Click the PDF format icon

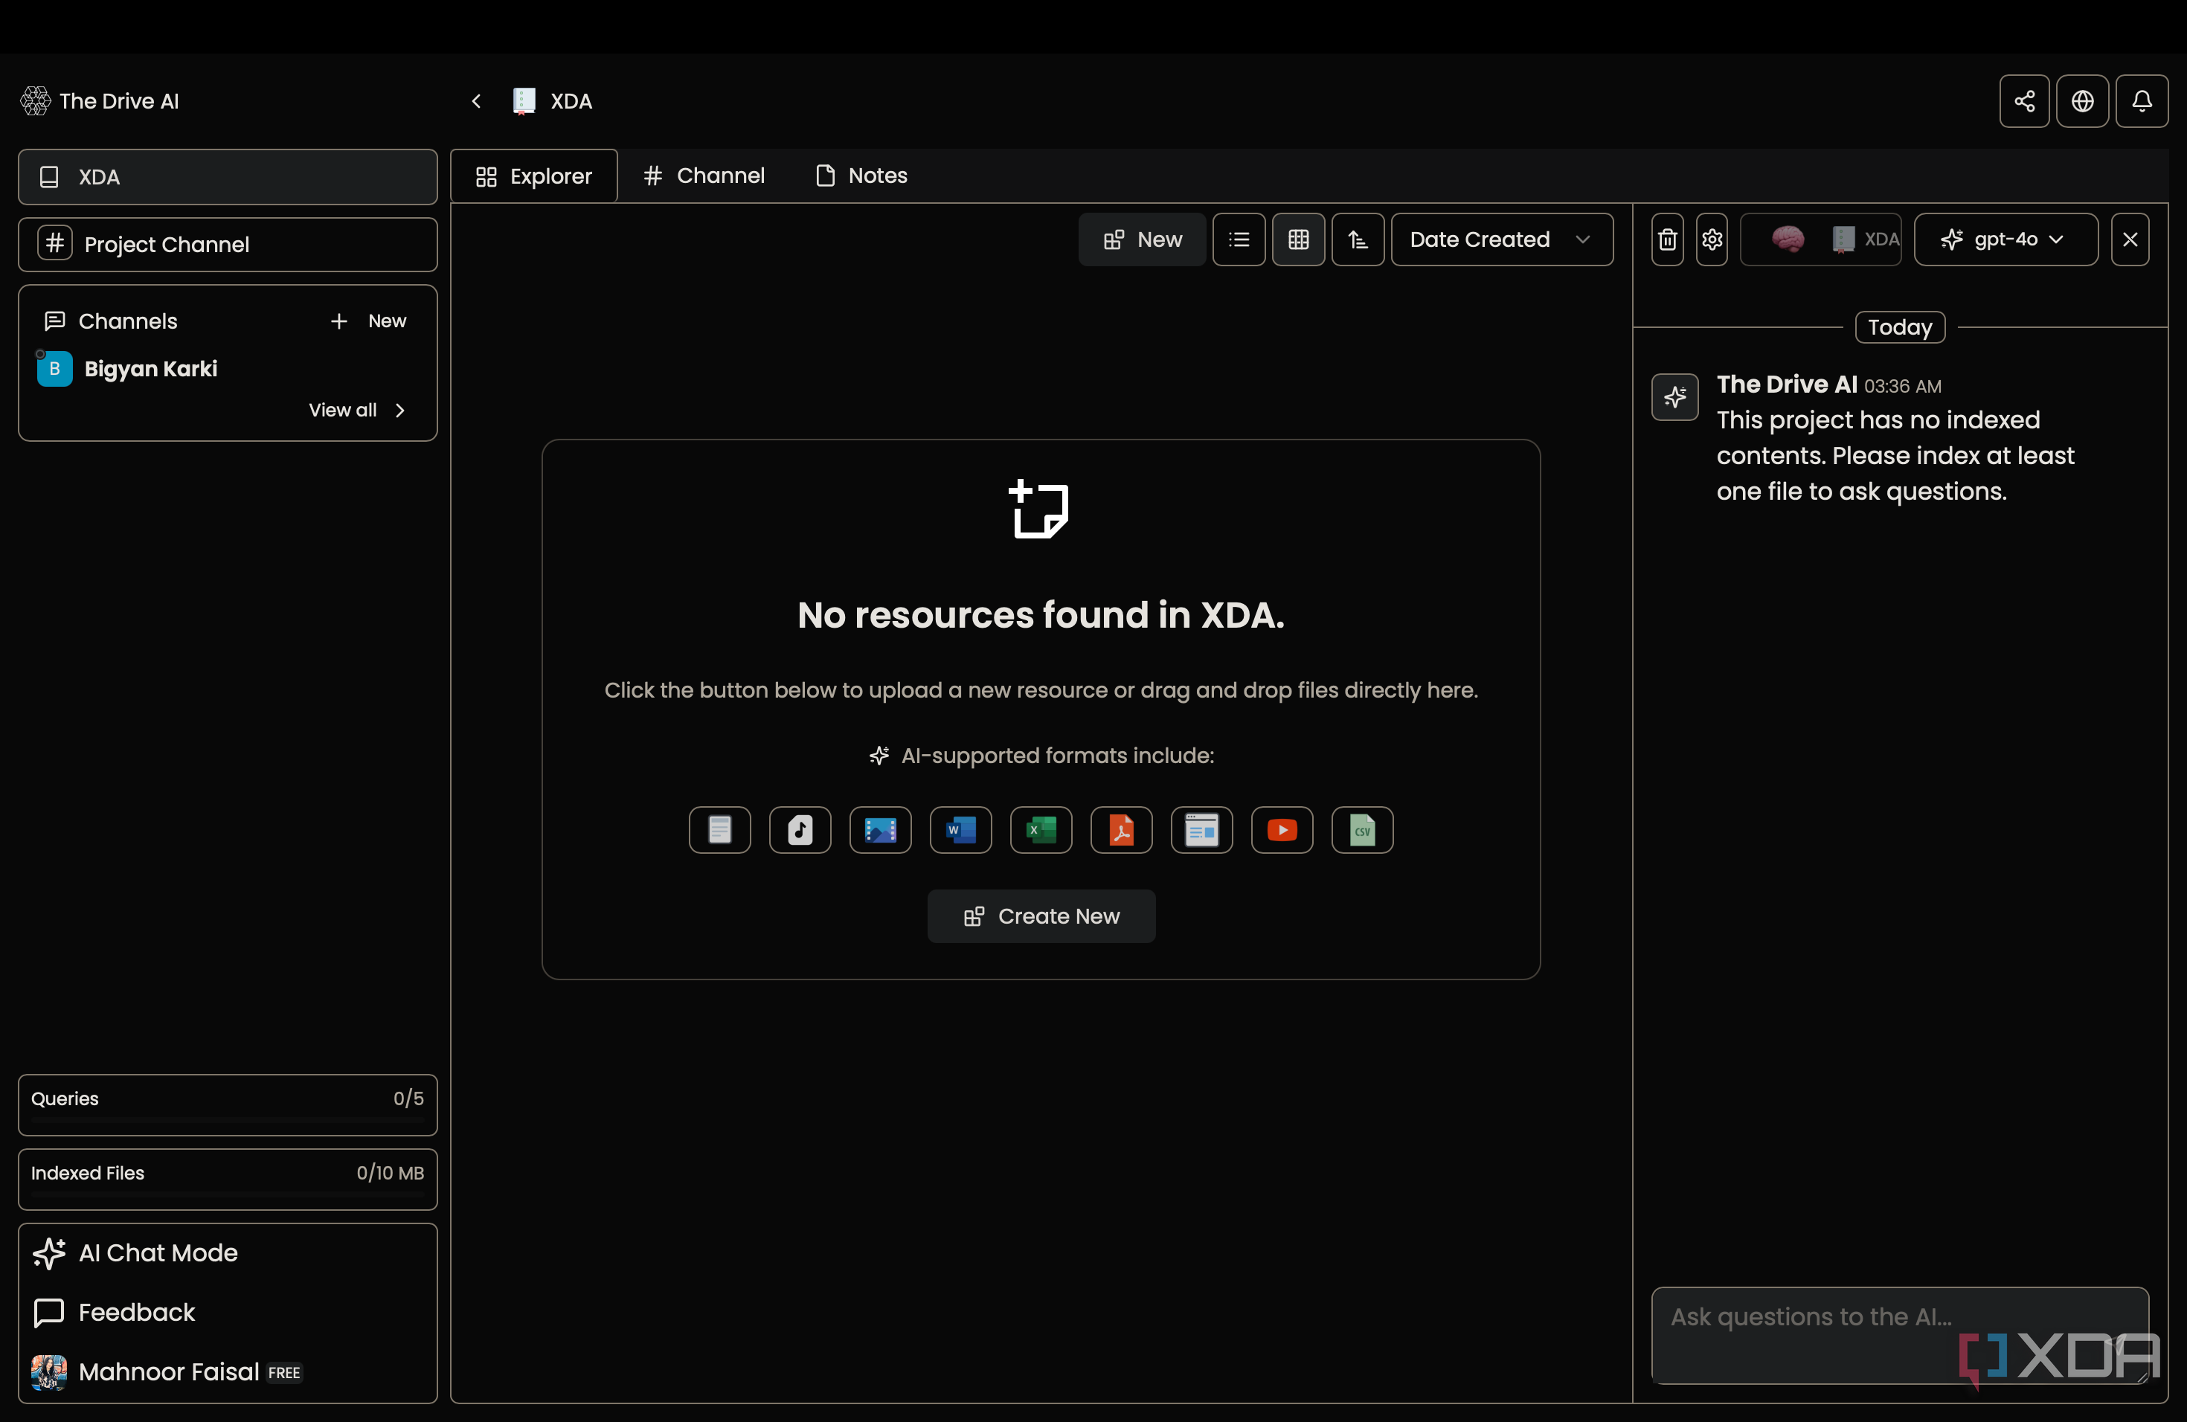pos(1121,831)
